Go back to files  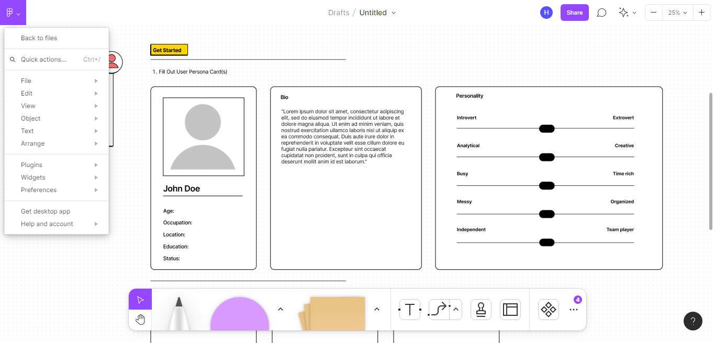click(38, 38)
